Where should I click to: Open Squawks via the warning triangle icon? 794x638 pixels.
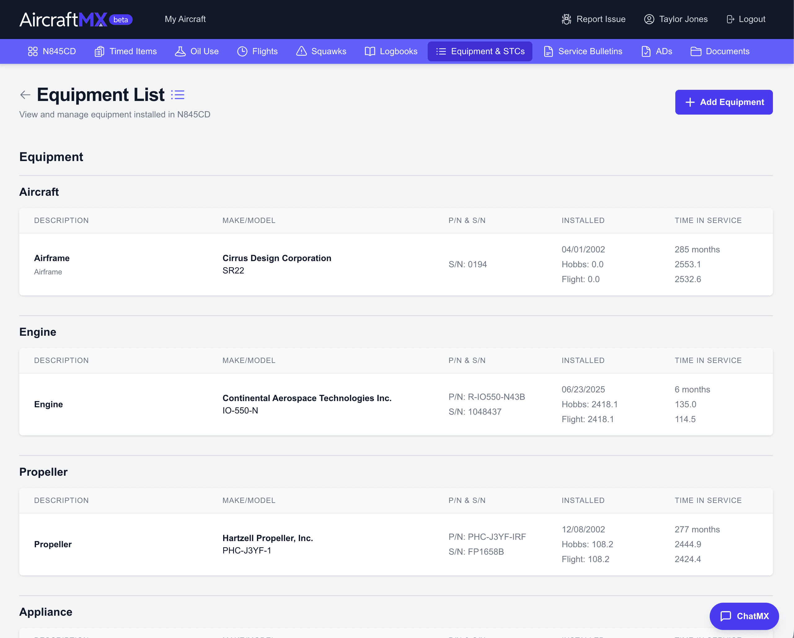(x=301, y=51)
